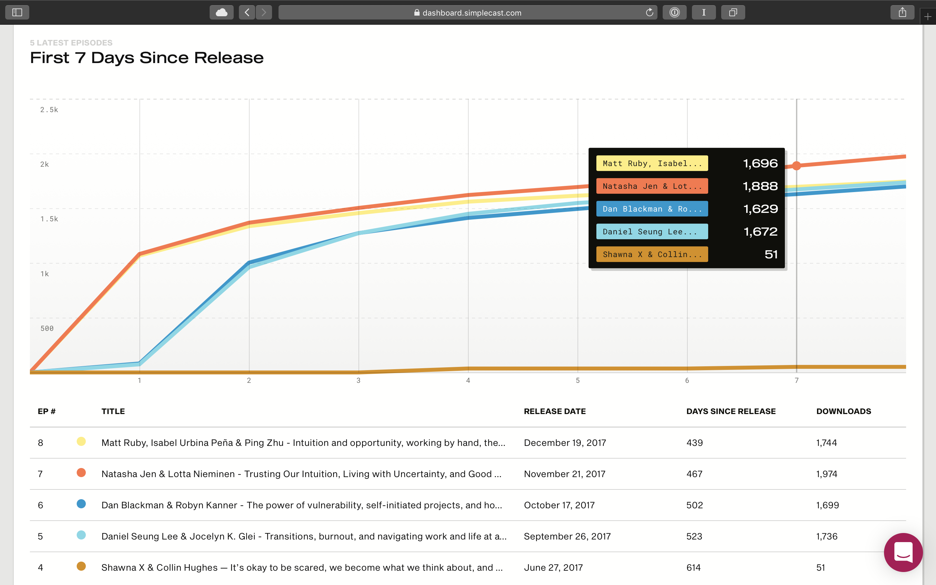
Task: Select the Daniel Seung Lee episode row
Action: click(304, 537)
